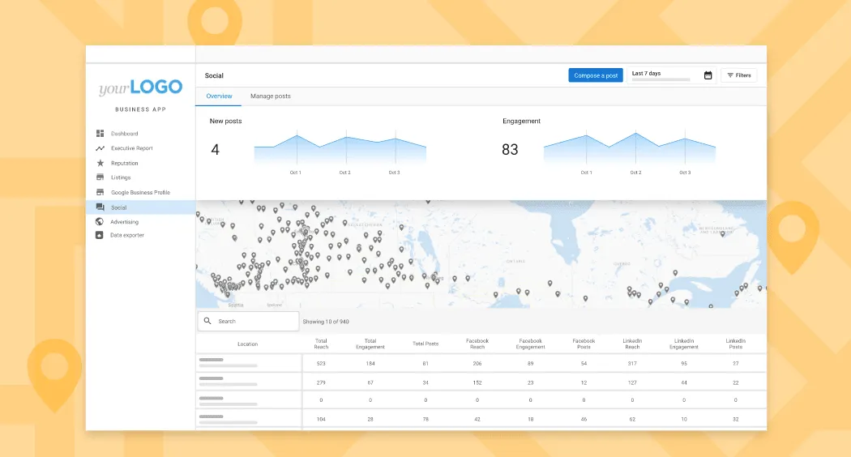Click the yourLOGO brand logo
The image size is (851, 457).
pos(140,88)
